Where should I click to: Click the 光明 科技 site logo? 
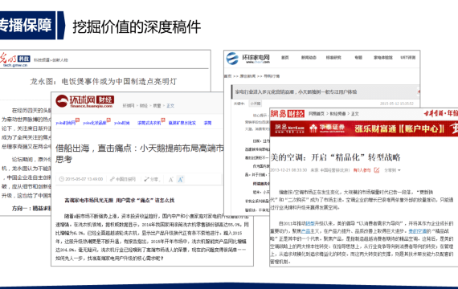click(x=15, y=59)
